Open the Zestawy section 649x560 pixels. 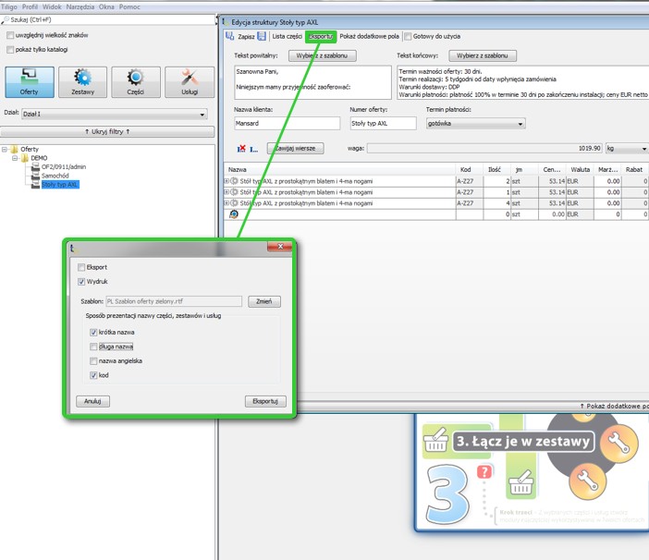pyautogui.click(x=83, y=82)
